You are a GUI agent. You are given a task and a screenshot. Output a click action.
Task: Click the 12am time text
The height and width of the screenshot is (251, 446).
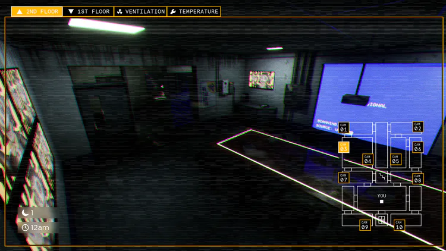coord(40,228)
